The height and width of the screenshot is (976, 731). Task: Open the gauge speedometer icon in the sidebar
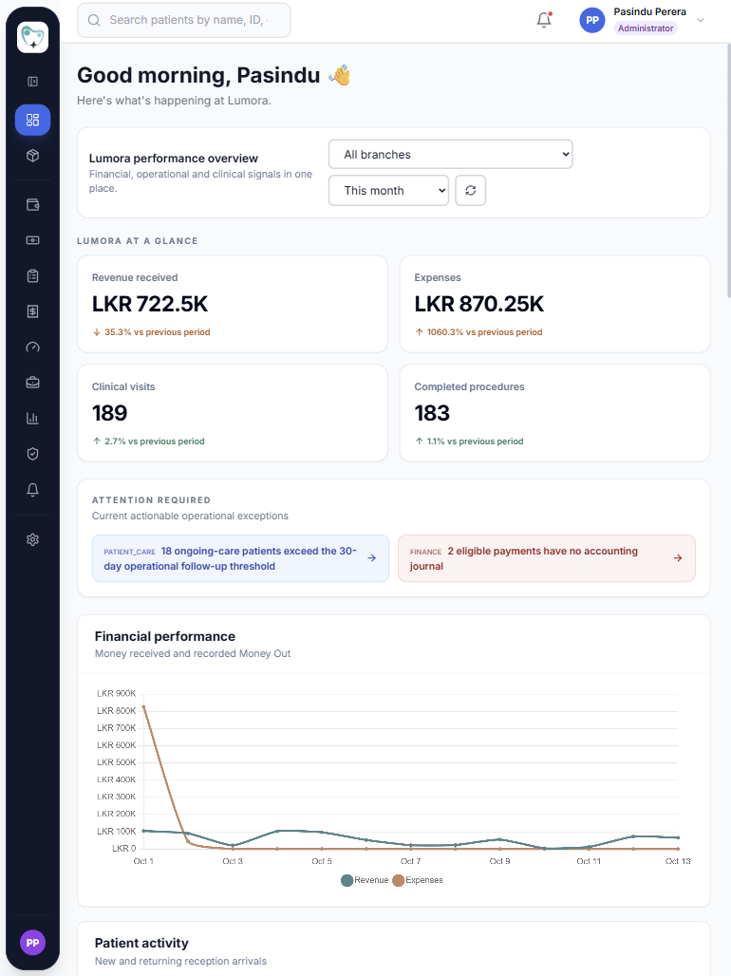(32, 347)
